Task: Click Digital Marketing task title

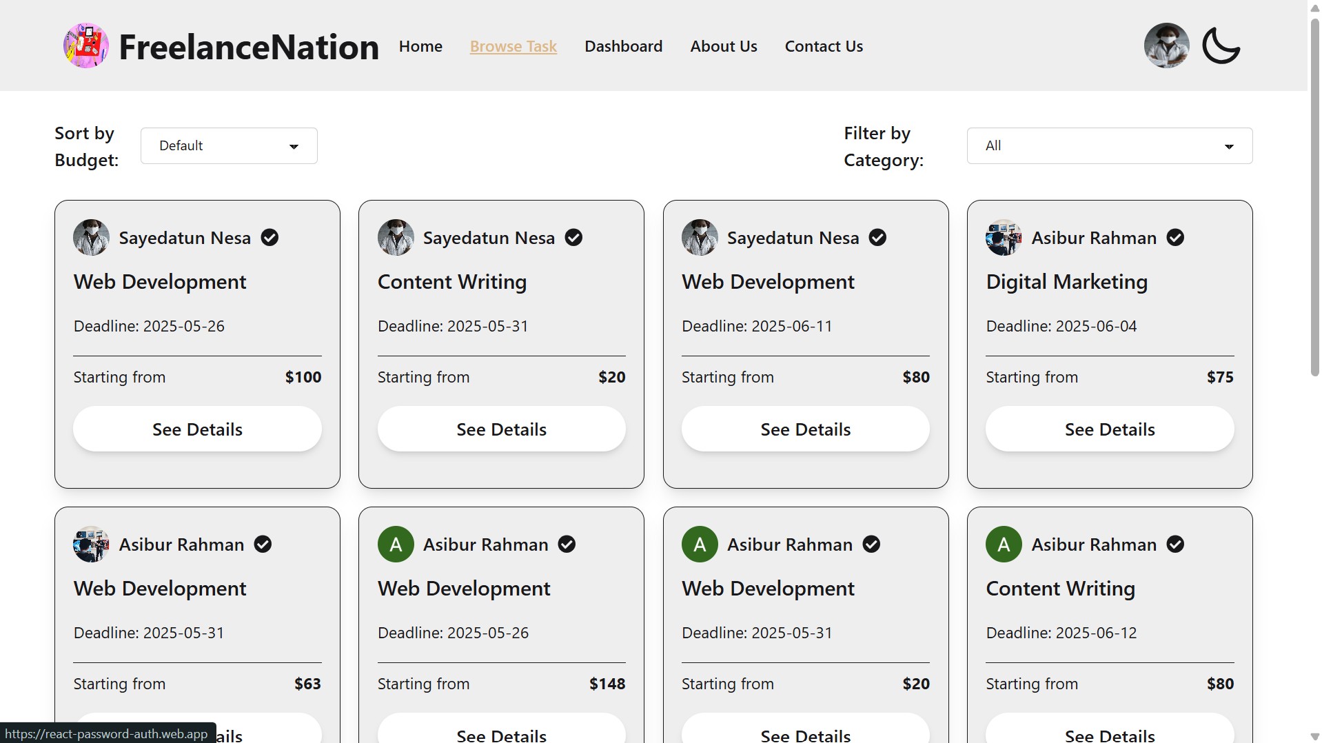Action: [1066, 282]
